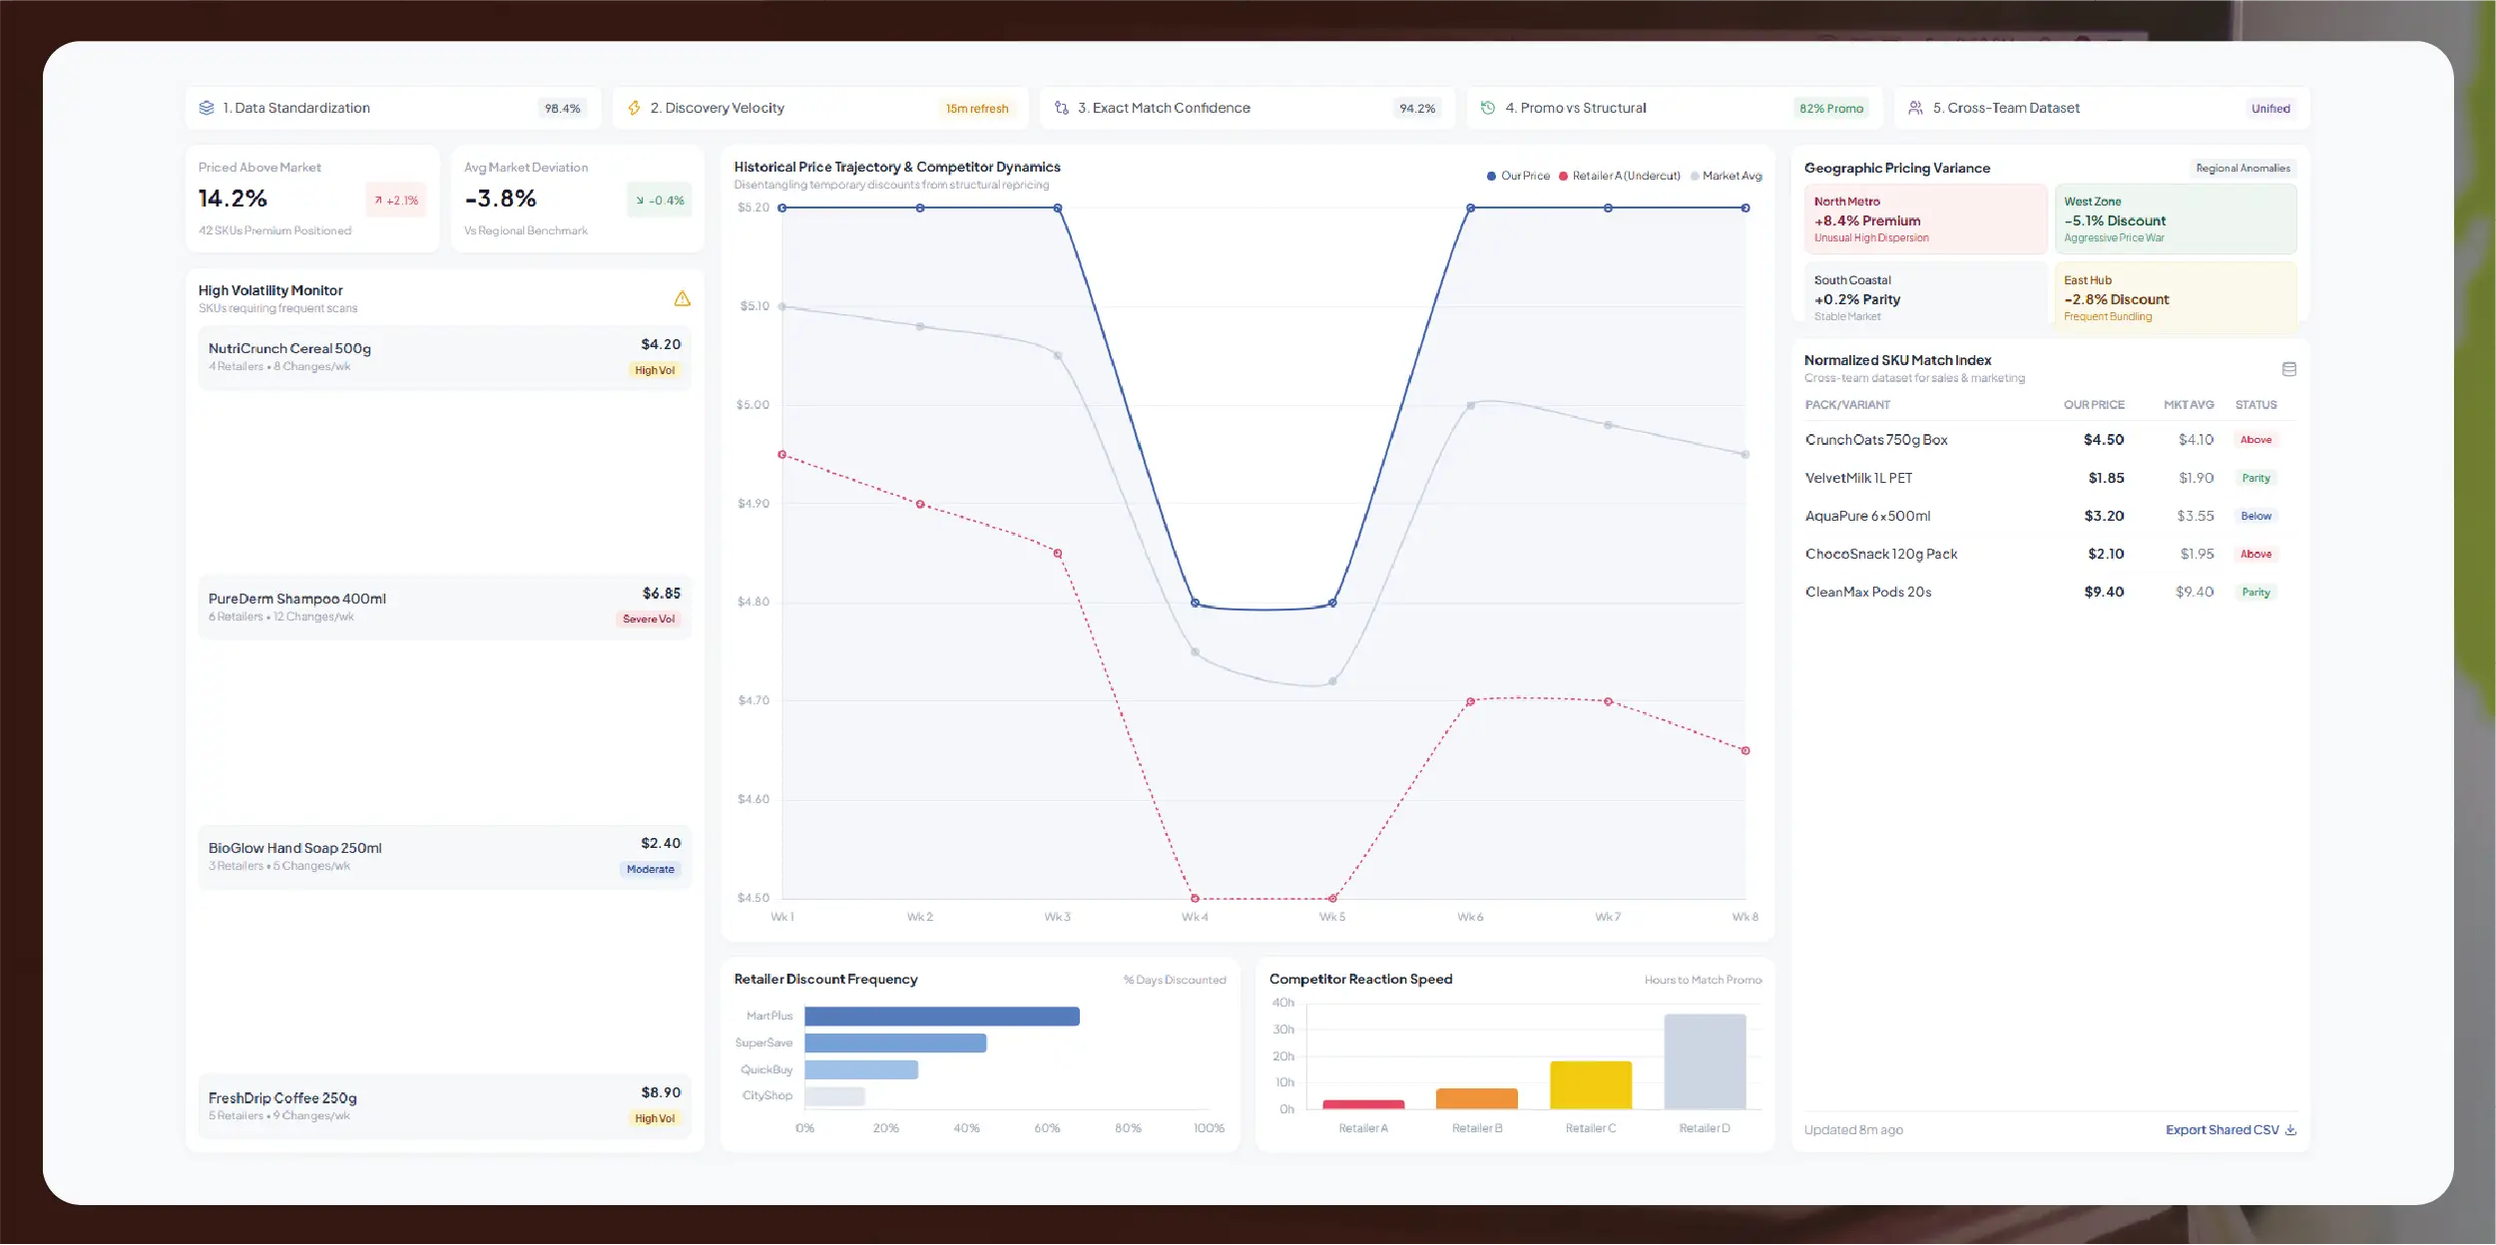Click the MartPlus discount frequency bar
Viewport: 2496px width, 1245px height.
coord(942,1016)
